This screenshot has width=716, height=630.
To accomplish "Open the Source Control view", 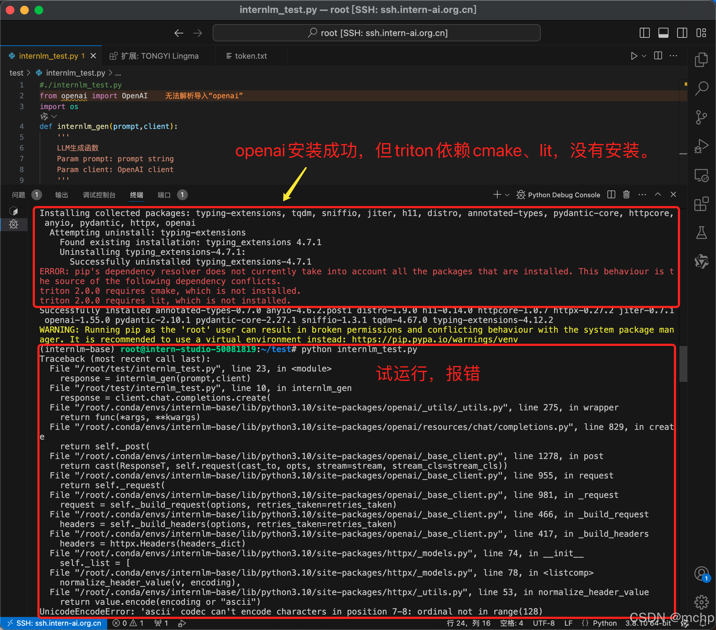I will point(701,117).
